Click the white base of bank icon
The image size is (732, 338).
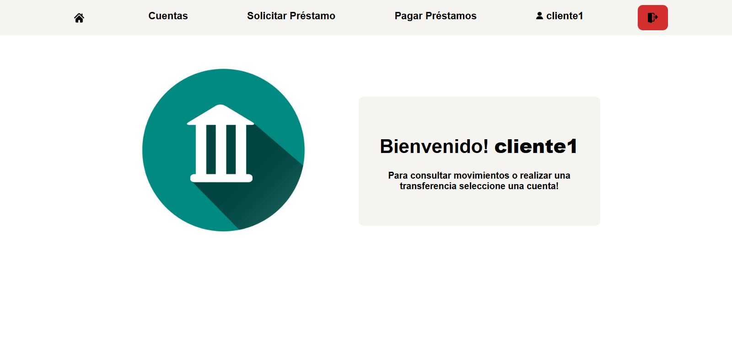[x=221, y=178]
